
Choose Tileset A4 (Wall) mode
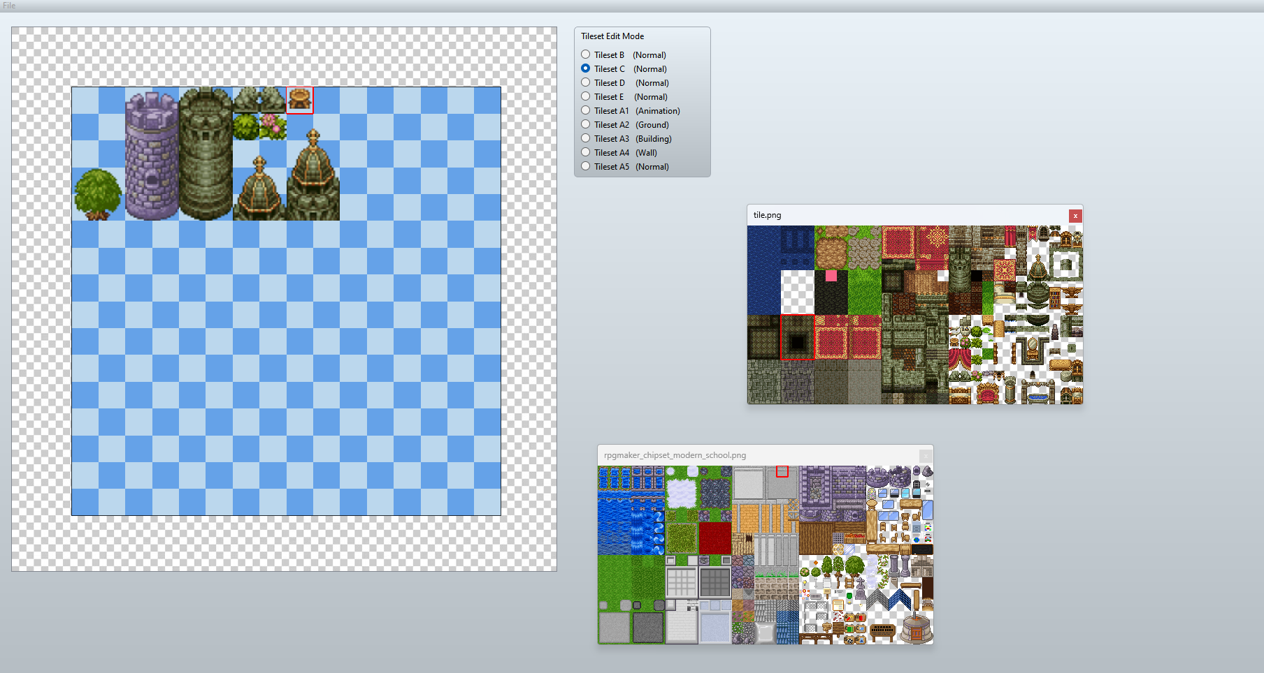tap(619, 152)
